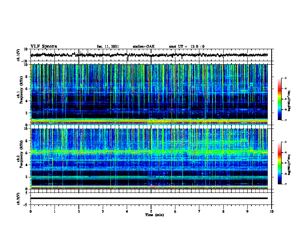Select the date label "Jan. 11, 2021"
This screenshot has height=237, width=306.
108,46
